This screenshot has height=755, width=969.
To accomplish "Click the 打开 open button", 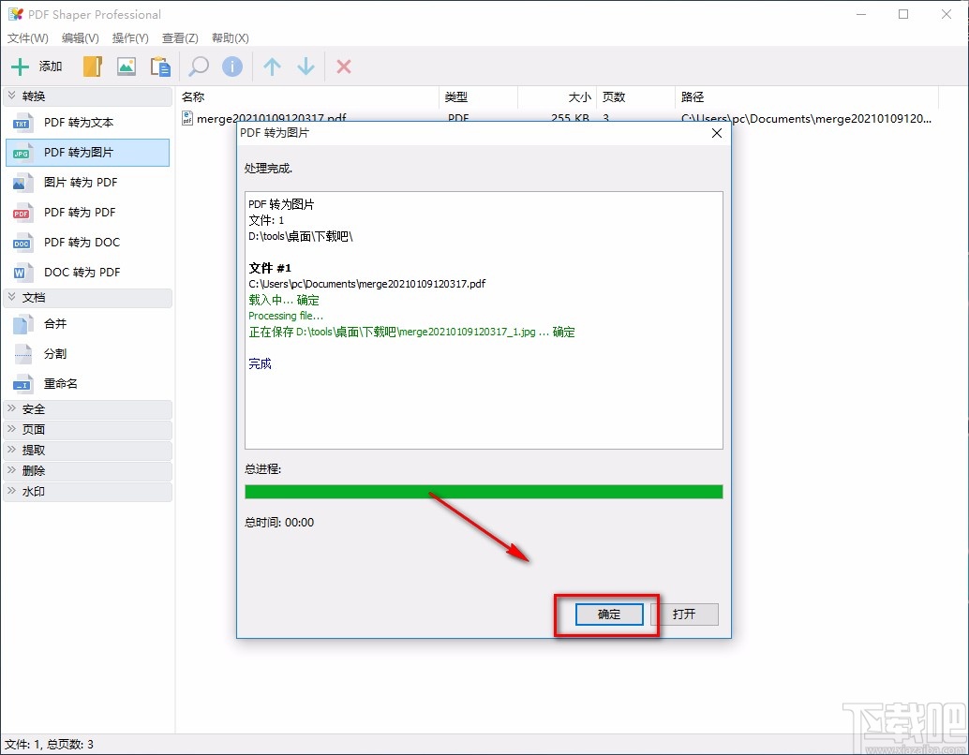I will point(685,614).
